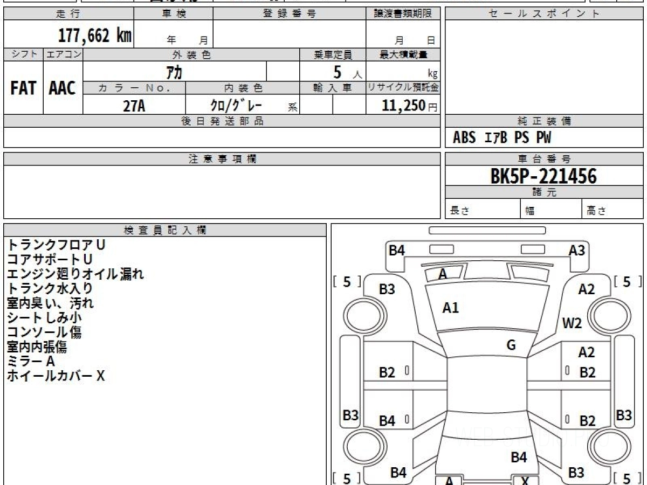Select the equipment list ABS エアB PS PW
Viewport: 647px width, 485px height.
(502, 138)
